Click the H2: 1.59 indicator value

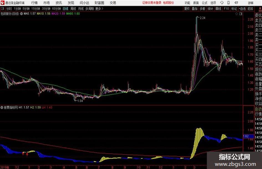[35, 107]
